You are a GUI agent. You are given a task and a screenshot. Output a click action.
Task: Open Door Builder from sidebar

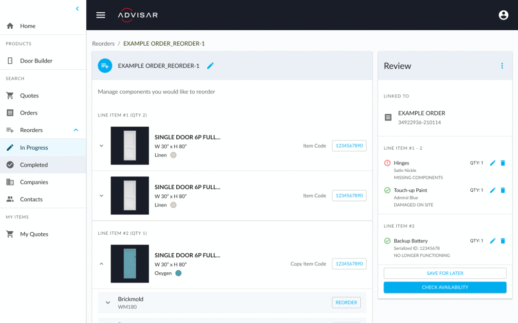(x=36, y=61)
